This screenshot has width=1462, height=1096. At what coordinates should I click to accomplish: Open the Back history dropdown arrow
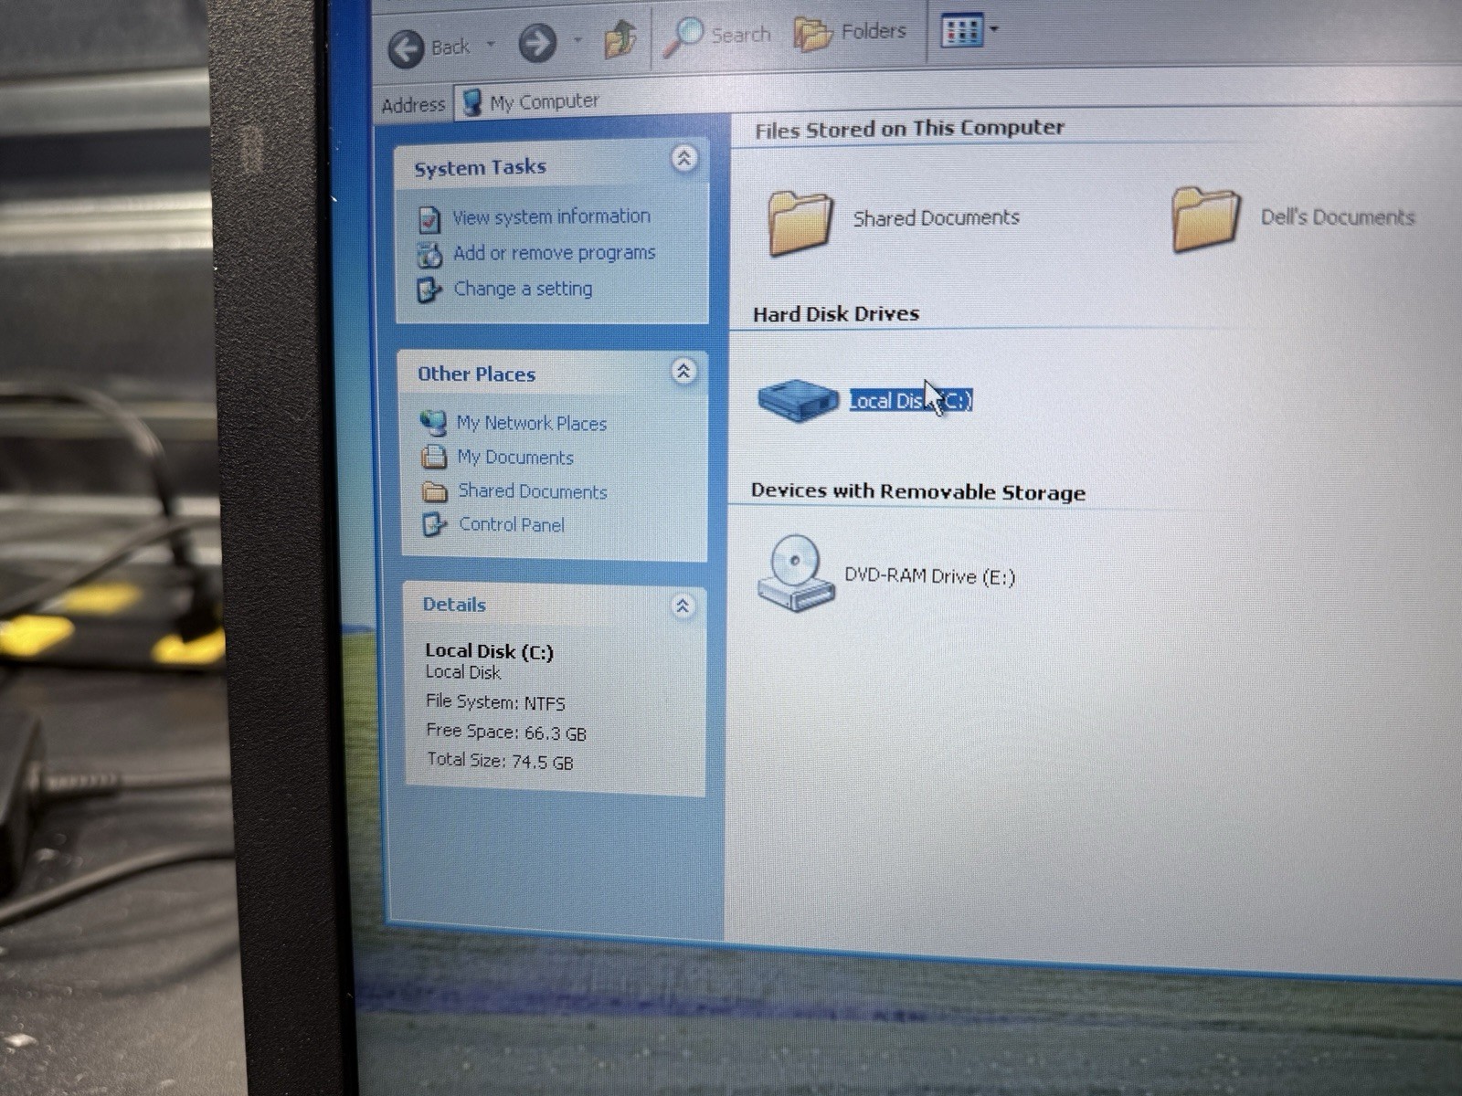click(x=491, y=45)
